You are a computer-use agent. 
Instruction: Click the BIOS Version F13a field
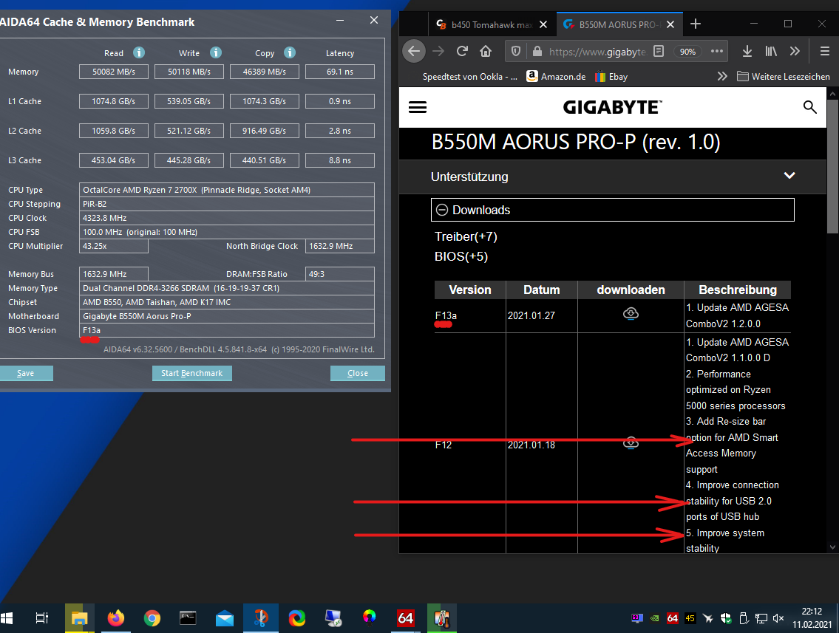(227, 330)
